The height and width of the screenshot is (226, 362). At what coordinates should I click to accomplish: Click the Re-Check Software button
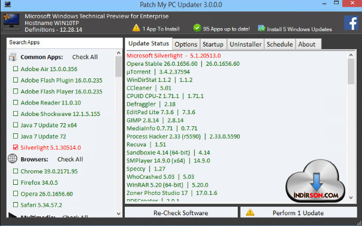tap(181, 212)
